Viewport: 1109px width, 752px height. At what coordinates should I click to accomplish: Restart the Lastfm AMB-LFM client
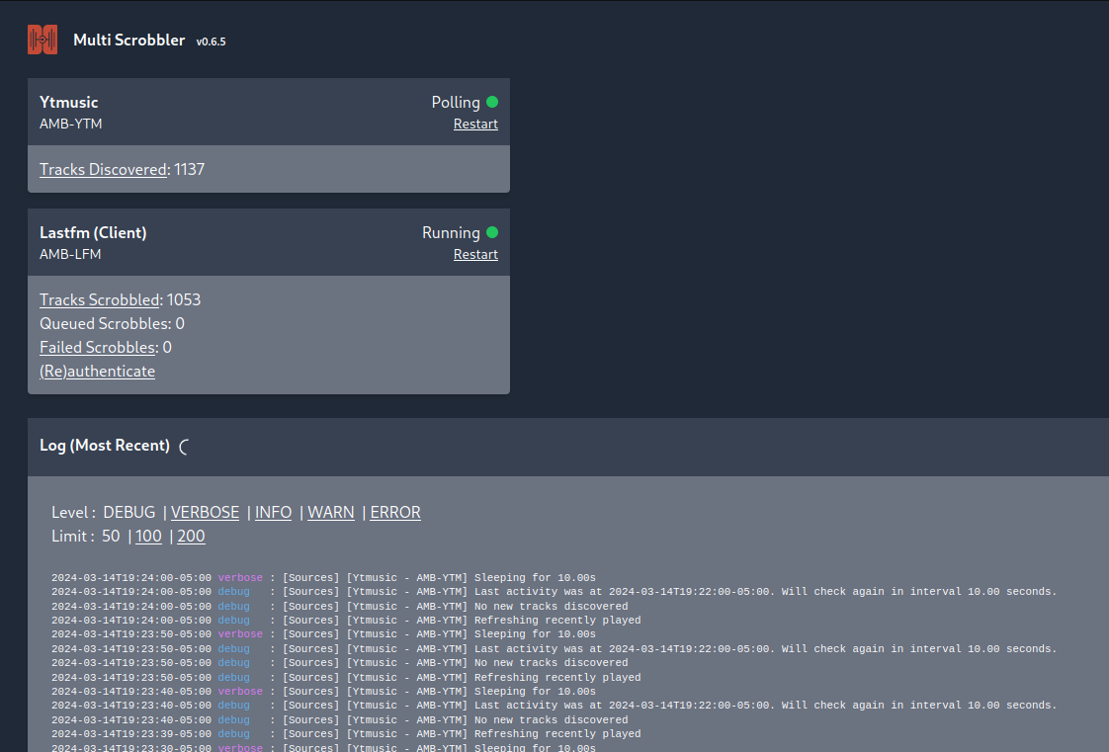point(475,254)
